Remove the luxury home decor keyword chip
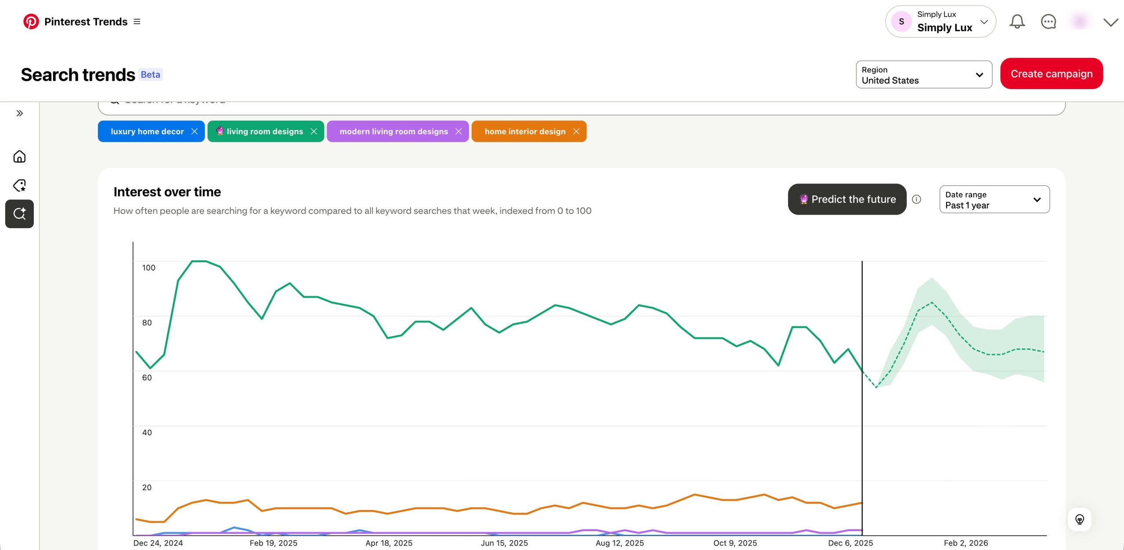1124x550 pixels. [x=195, y=131]
